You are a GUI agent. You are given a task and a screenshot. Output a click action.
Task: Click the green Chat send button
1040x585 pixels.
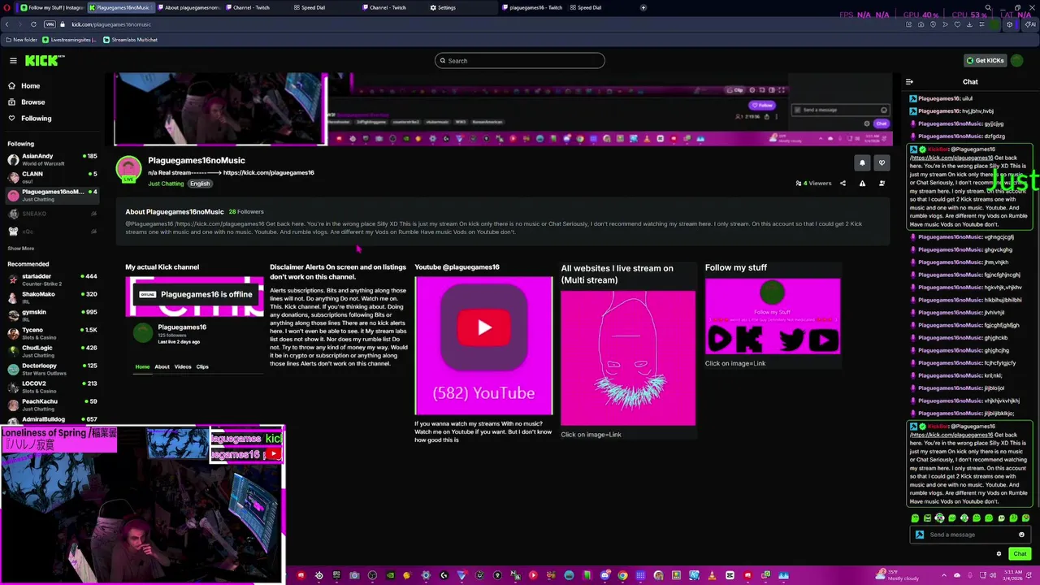tap(1020, 554)
